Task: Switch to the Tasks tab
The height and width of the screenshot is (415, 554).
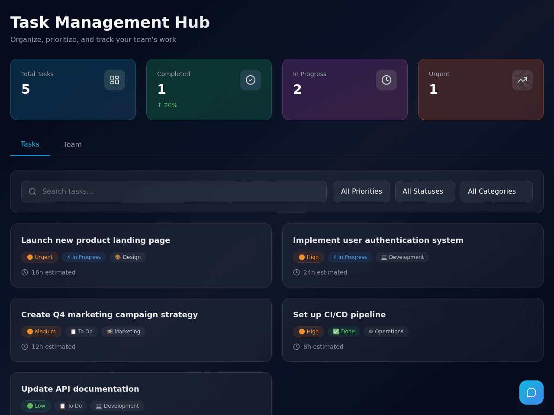Action: (30, 144)
